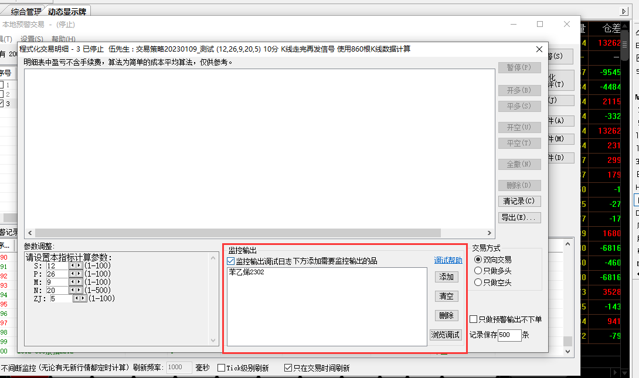This screenshot has width=639, height=378.
Task: Click the 添加 button in 监控输出
Action: (447, 277)
